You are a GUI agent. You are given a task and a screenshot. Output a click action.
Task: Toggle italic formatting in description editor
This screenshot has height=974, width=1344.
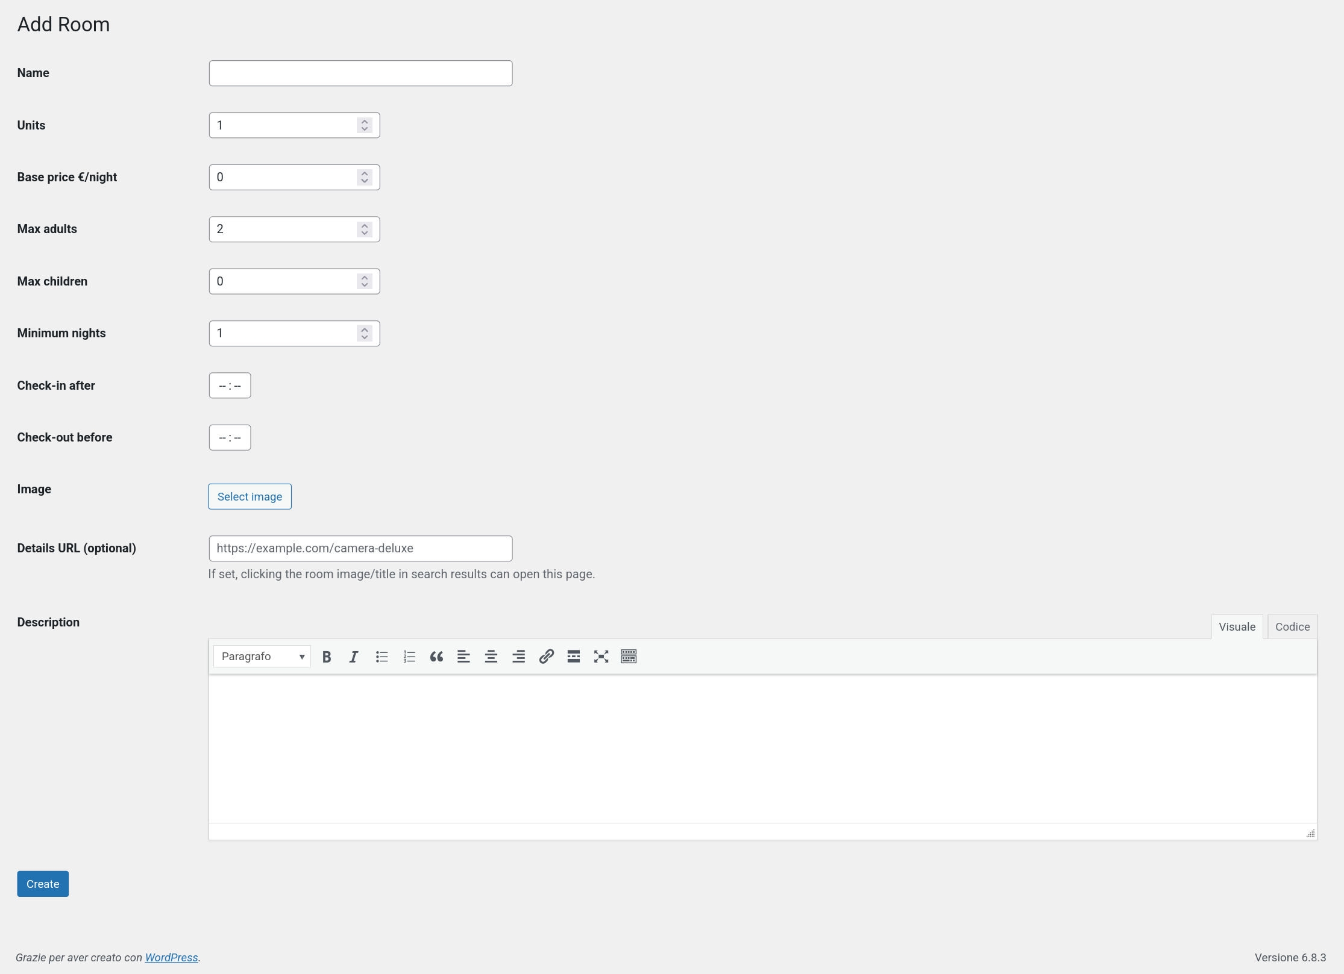pos(354,657)
